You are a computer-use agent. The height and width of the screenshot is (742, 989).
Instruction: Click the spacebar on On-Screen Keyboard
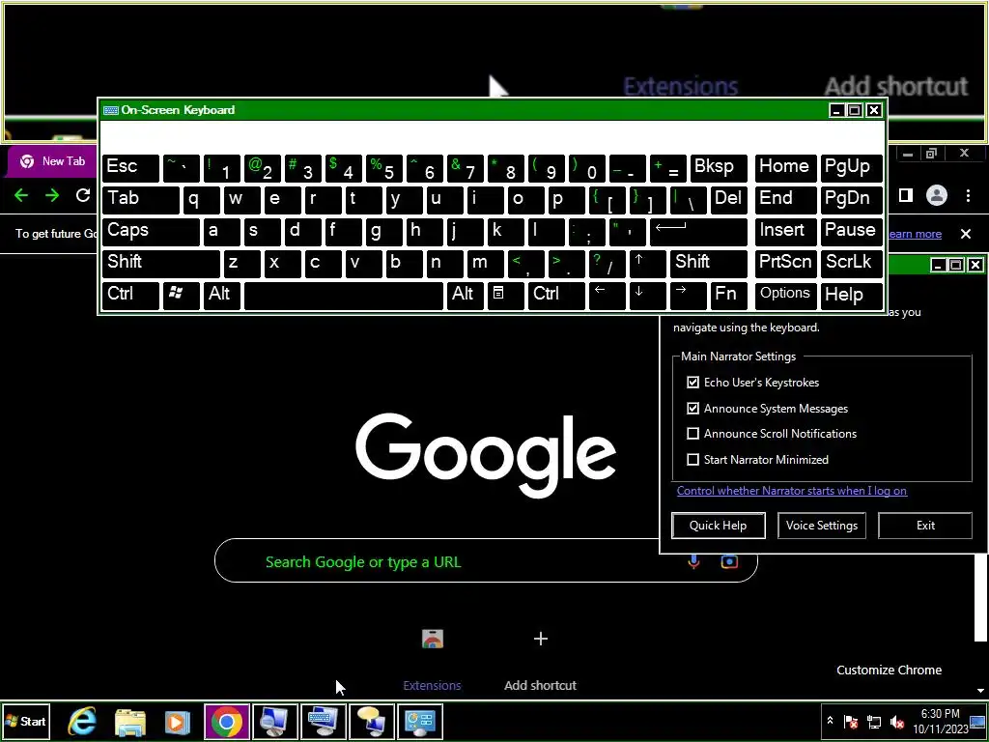point(344,296)
